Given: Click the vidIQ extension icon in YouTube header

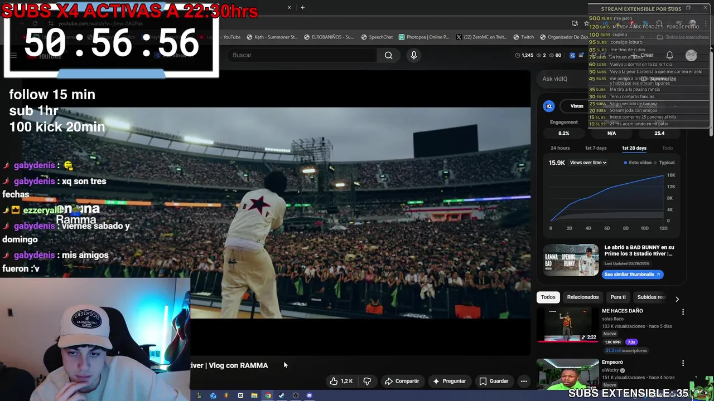Looking at the screenshot, I should click(572, 55).
